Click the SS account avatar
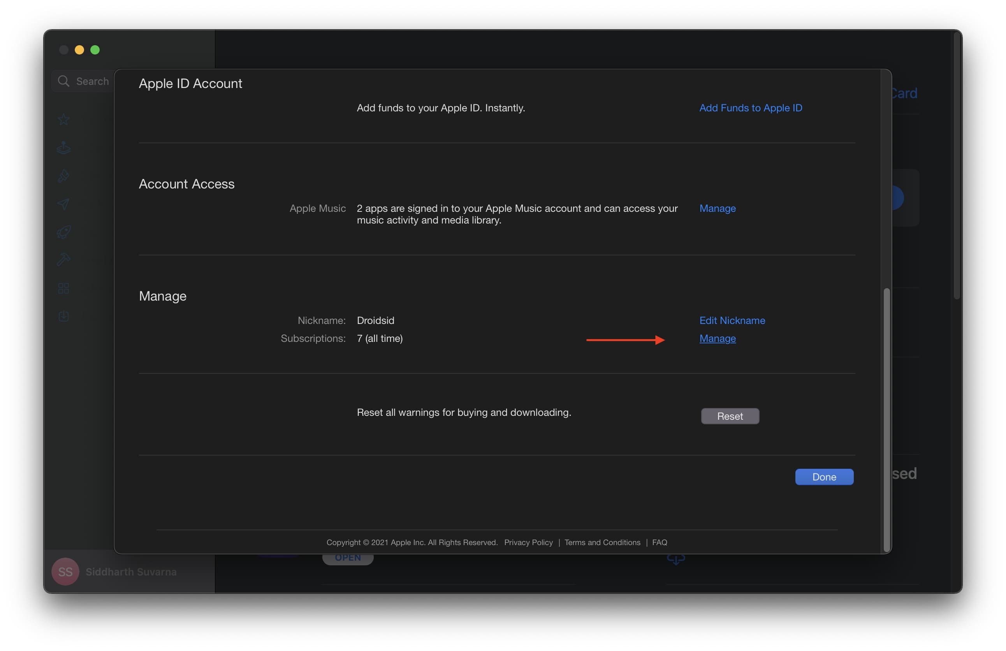The height and width of the screenshot is (651, 1006). (65, 572)
